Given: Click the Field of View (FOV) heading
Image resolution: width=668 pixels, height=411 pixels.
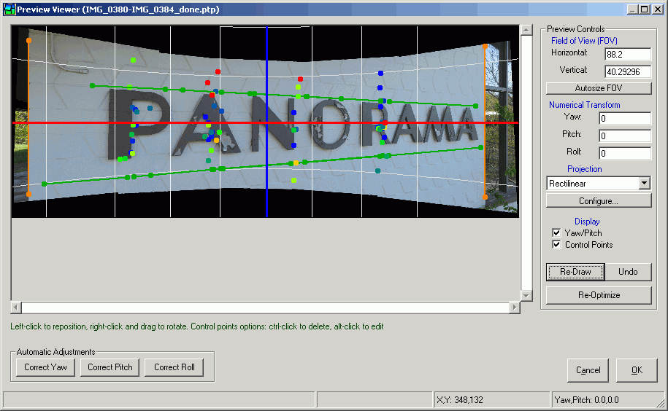Looking at the screenshot, I should tap(584, 41).
